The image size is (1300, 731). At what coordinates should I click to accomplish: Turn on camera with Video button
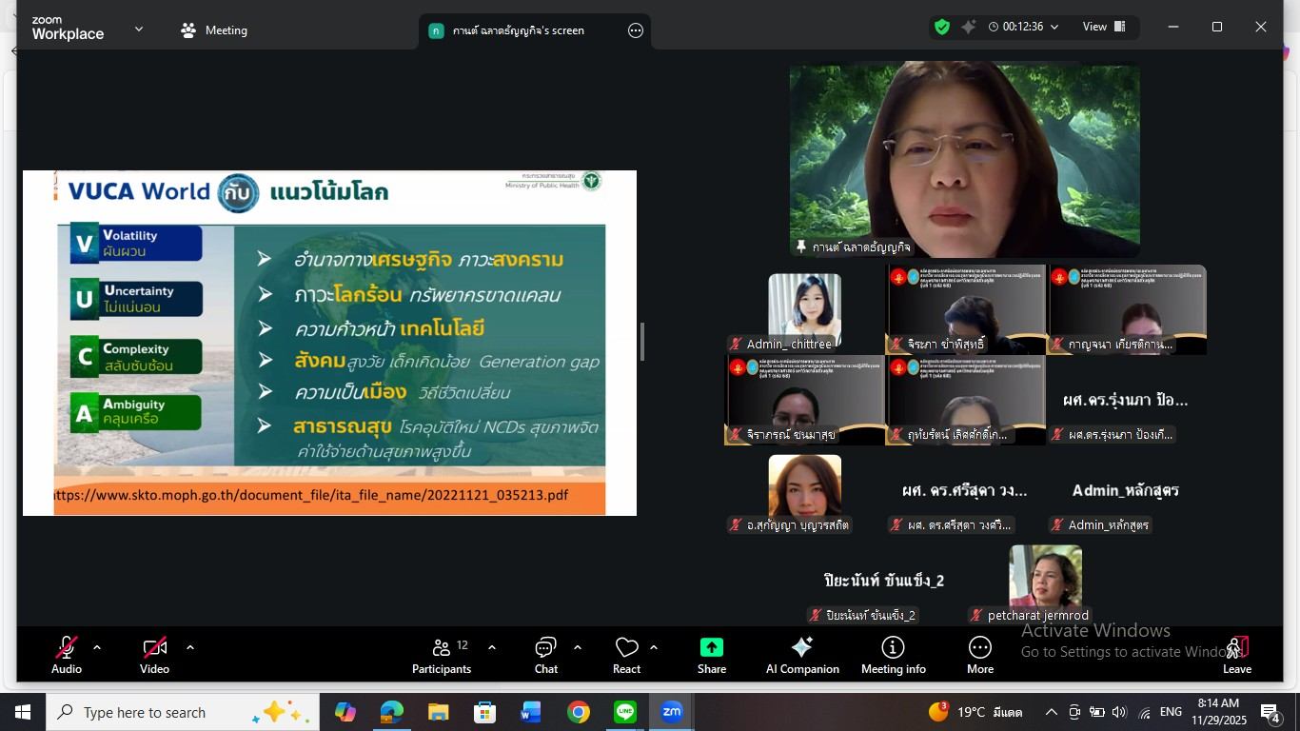[x=154, y=655]
